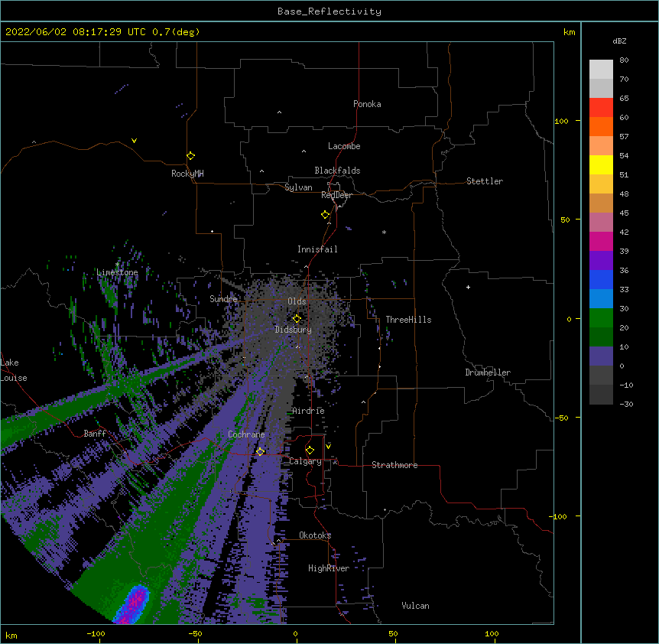Click the RockyMH label
The width and height of the screenshot is (659, 644).
coord(187,174)
